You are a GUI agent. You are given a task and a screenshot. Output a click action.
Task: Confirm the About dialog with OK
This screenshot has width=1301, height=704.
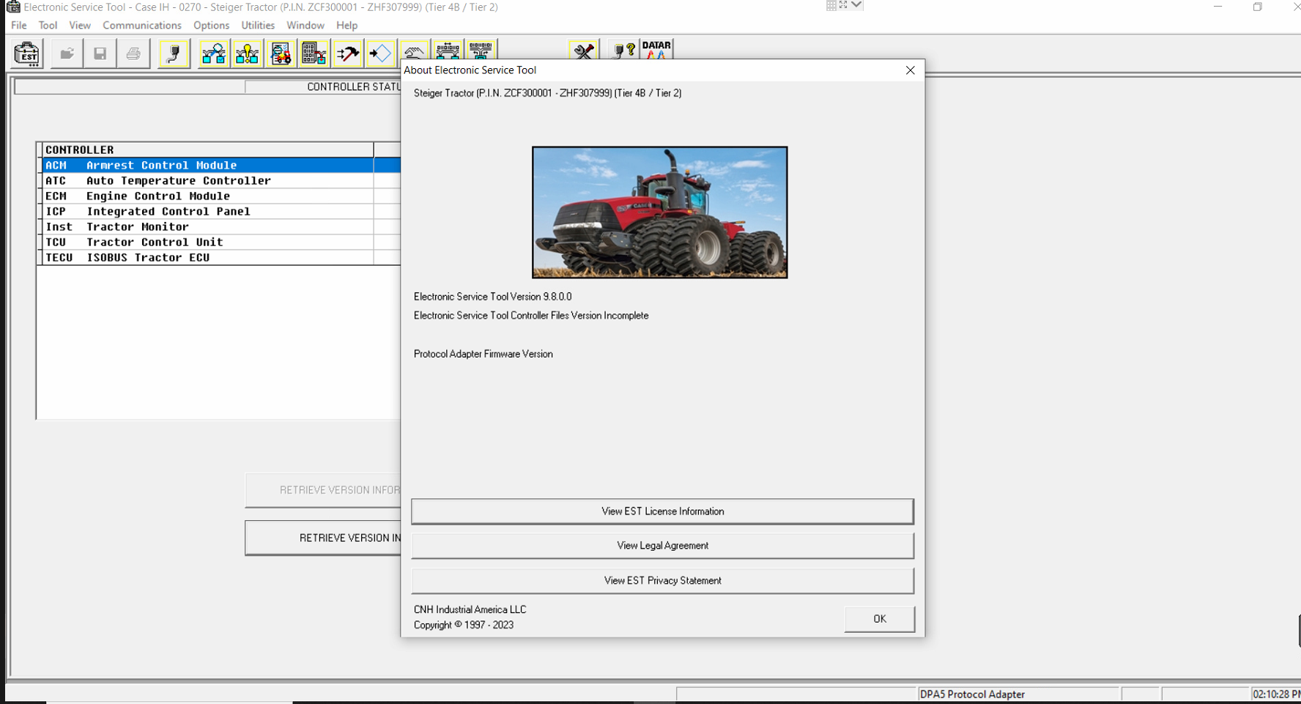[879, 619]
